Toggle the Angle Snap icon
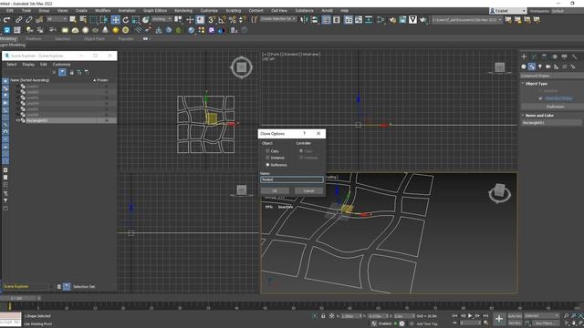This screenshot has width=584, height=328. coord(222,20)
